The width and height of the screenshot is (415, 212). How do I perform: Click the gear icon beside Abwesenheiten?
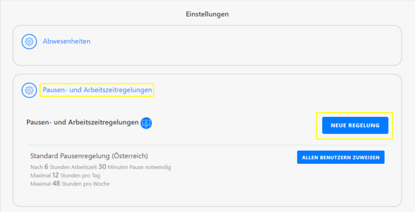(29, 41)
